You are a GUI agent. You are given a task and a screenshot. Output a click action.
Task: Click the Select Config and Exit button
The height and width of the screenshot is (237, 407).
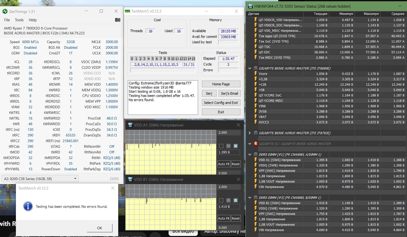point(221,103)
